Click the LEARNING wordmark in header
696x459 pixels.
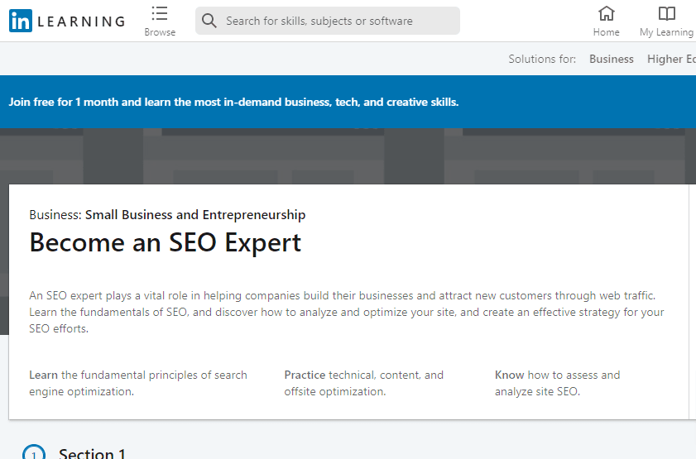81,22
